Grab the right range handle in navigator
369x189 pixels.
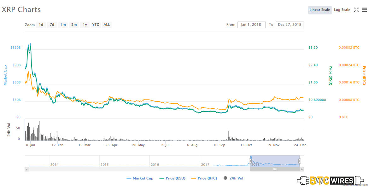click(x=300, y=161)
